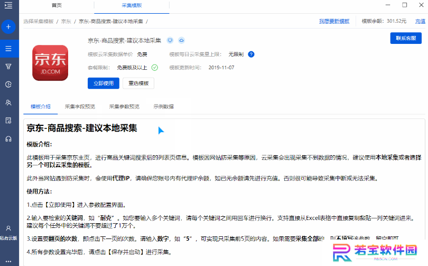
Task: Click the 免费 price value
Action: coord(142,54)
